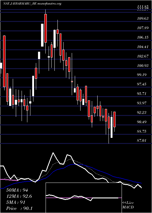Click the 12MA : 92.6 value

point(19,196)
